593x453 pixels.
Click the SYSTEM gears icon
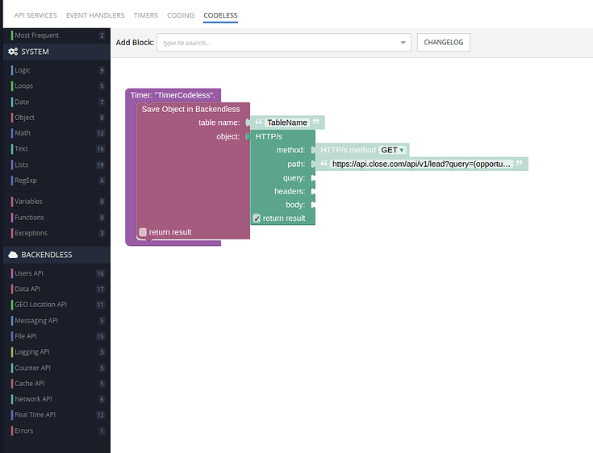tap(13, 52)
